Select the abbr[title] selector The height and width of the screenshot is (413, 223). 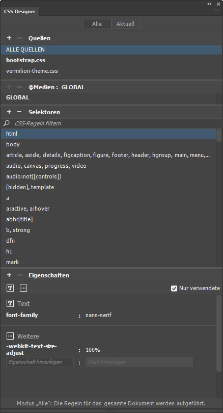click(x=108, y=219)
